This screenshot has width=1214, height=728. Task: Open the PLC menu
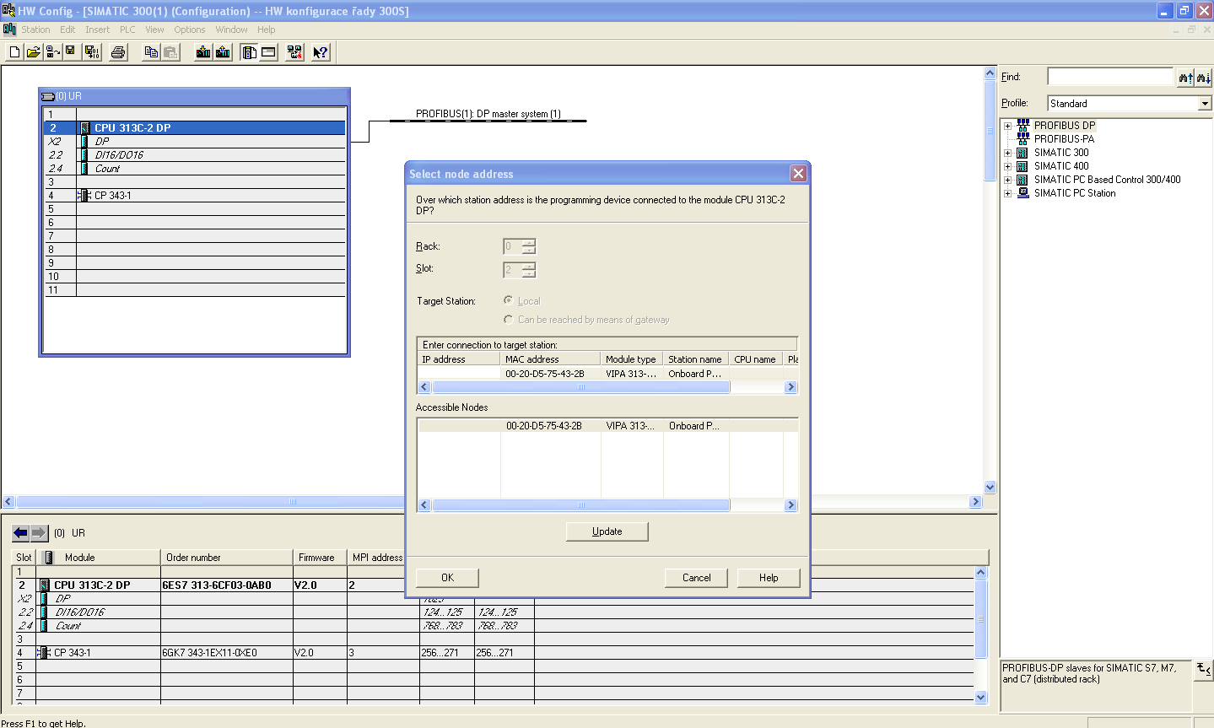pos(127,30)
